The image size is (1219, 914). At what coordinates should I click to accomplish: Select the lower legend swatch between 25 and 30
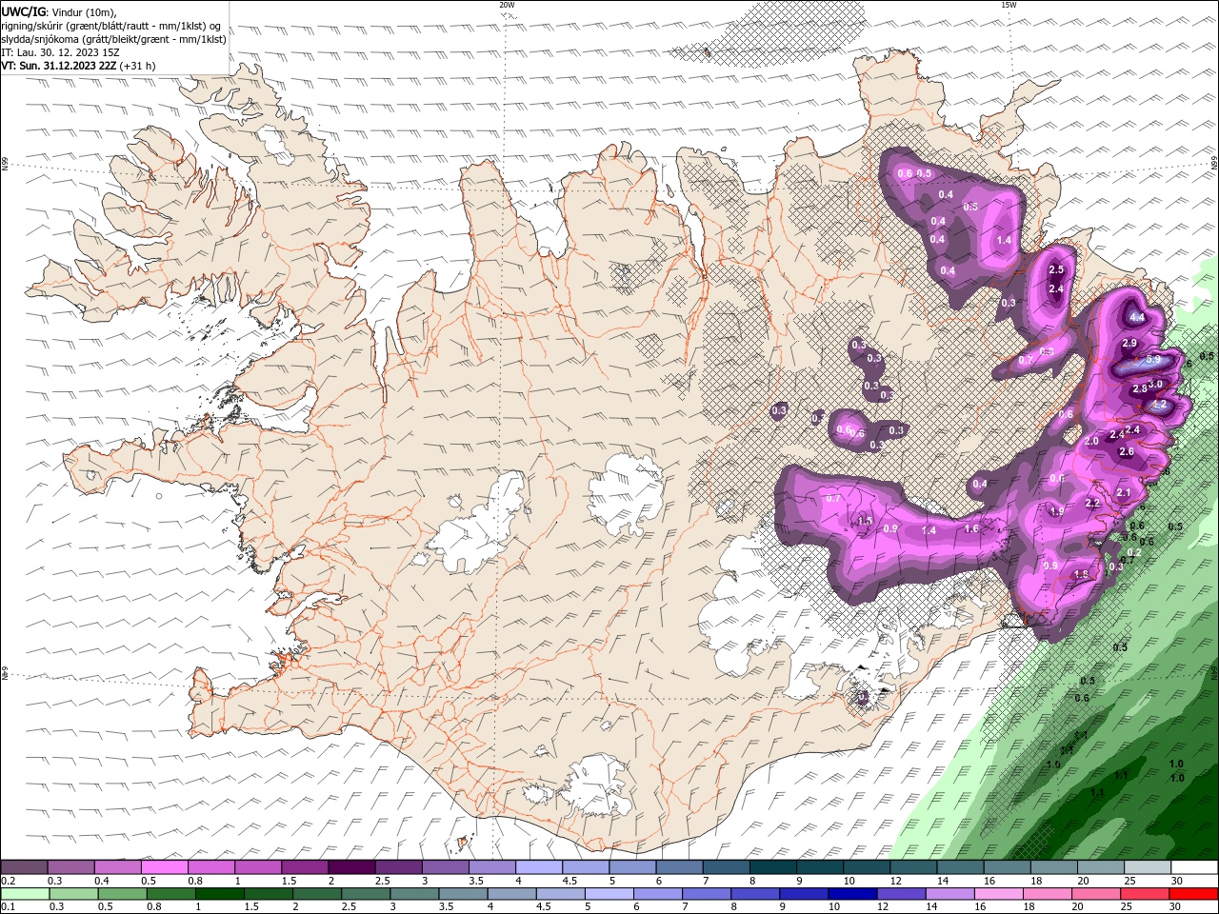click(x=1147, y=894)
